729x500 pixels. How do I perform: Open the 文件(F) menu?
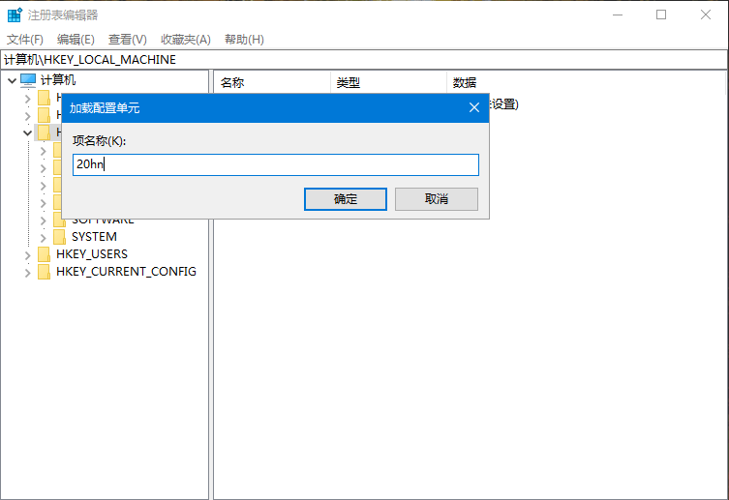coord(25,40)
